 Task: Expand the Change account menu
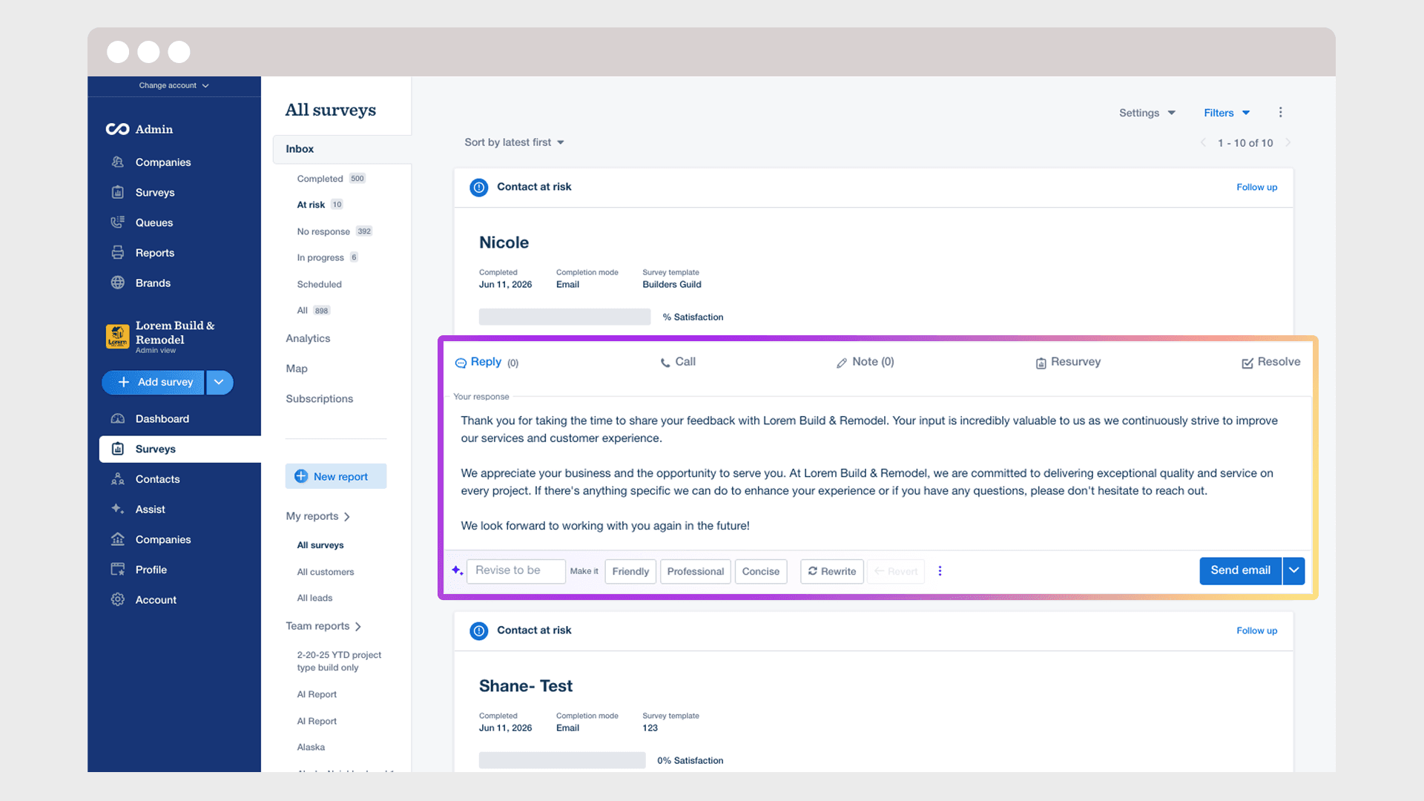pyautogui.click(x=174, y=85)
